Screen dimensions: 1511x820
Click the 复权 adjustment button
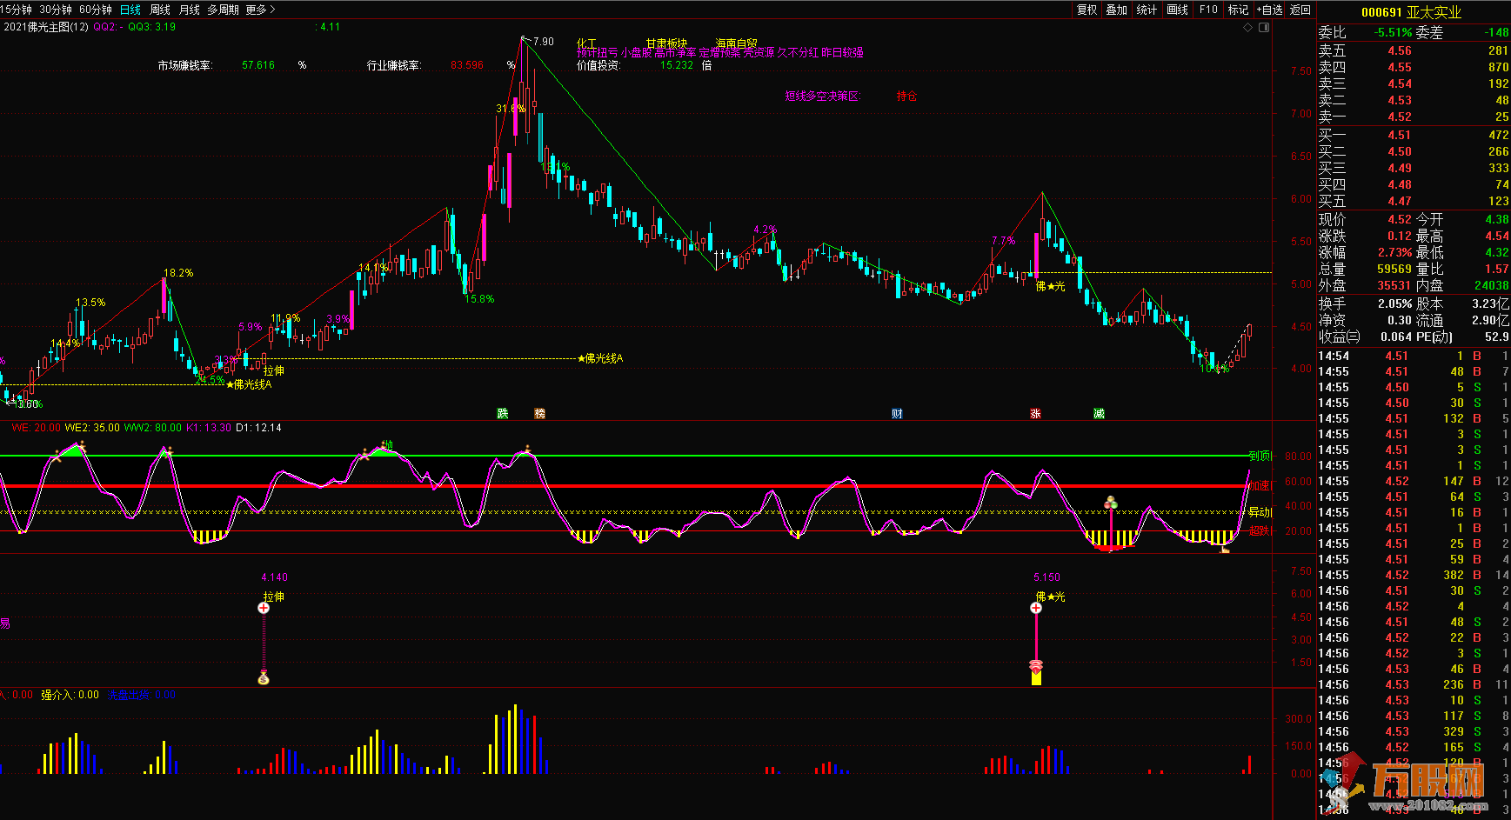1087,10
